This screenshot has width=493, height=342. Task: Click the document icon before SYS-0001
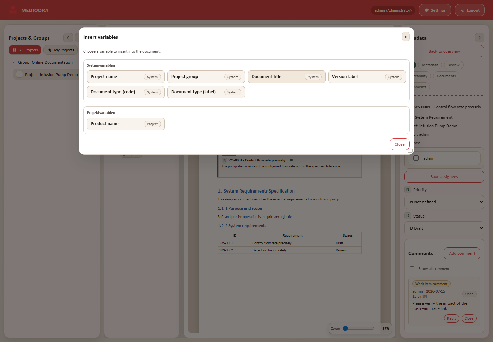pyautogui.click(x=224, y=160)
